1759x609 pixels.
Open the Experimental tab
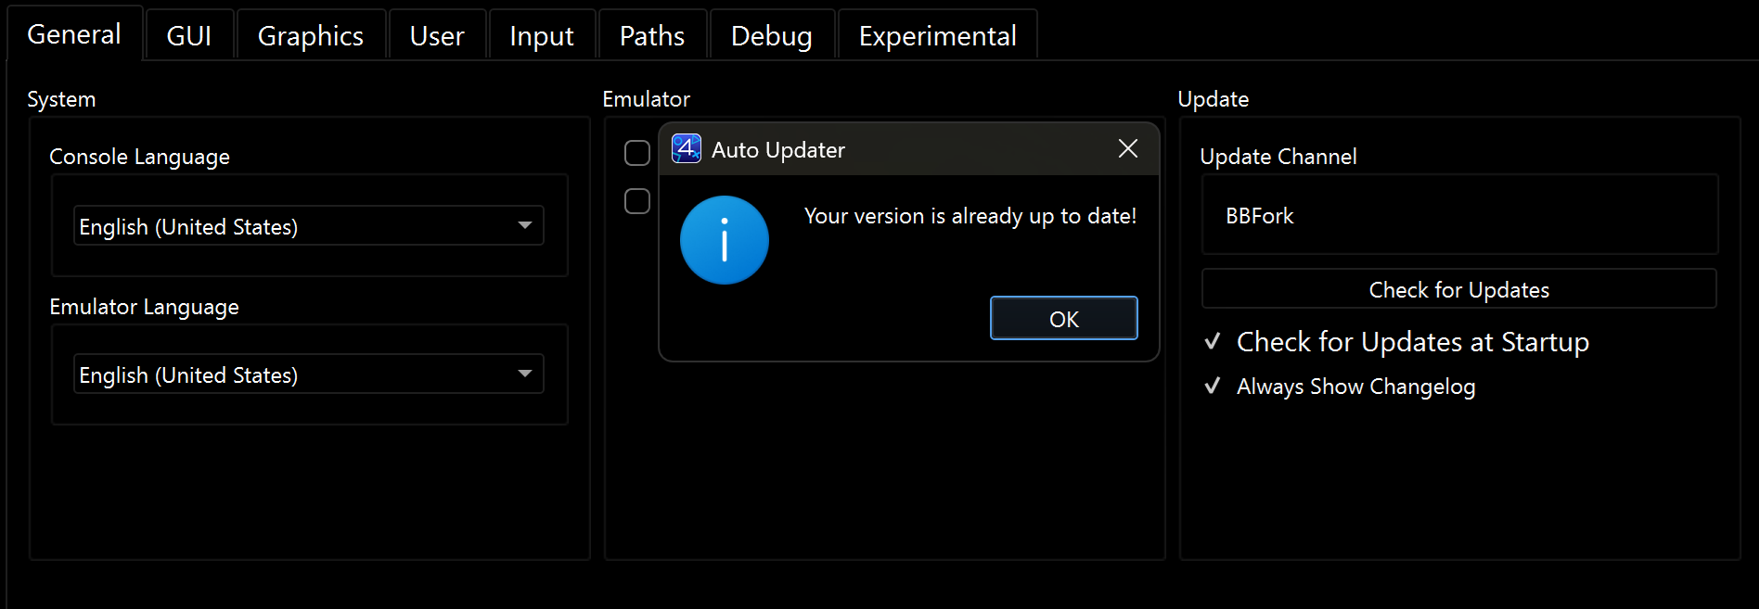coord(938,36)
